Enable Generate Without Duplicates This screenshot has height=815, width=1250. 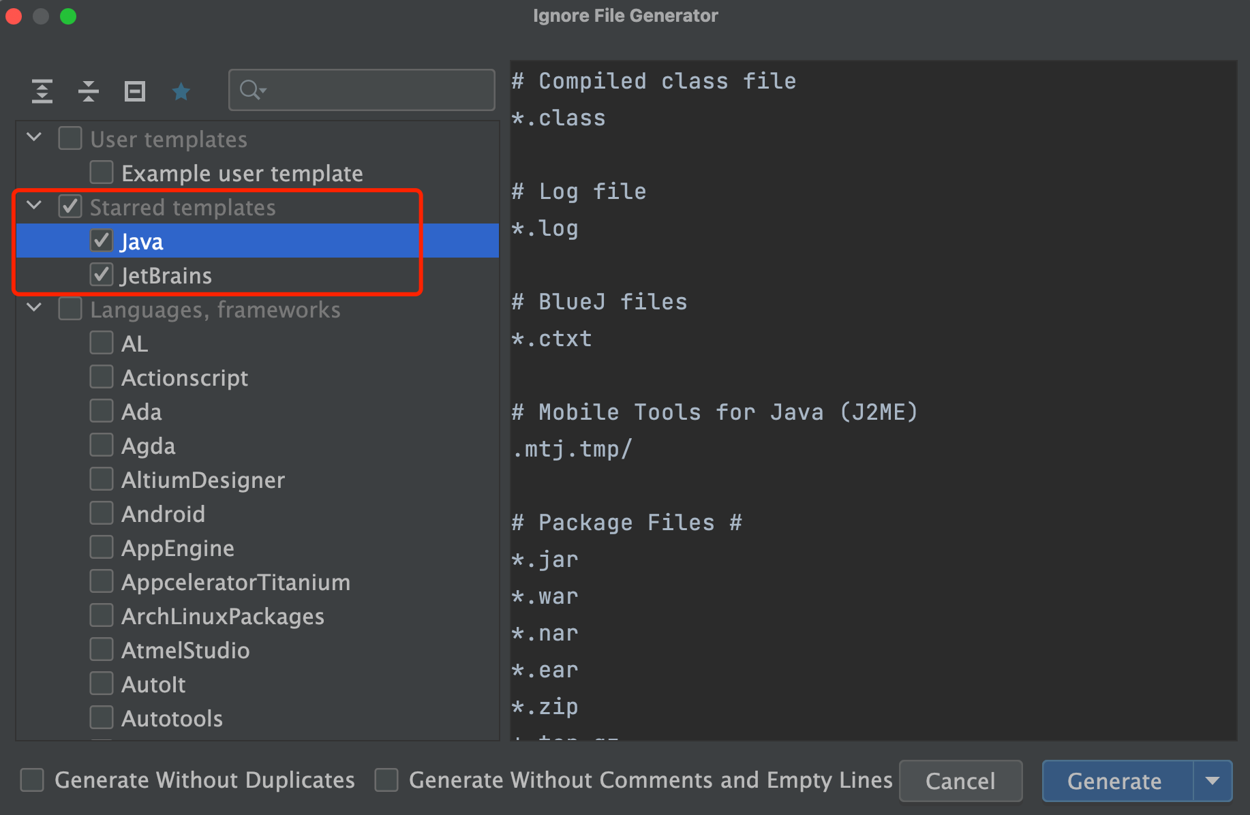pos(32,780)
